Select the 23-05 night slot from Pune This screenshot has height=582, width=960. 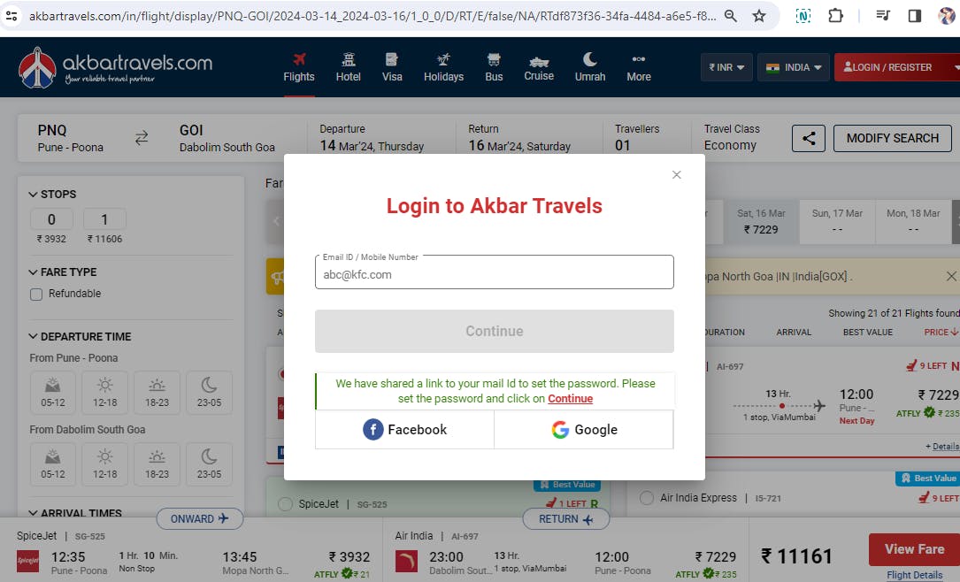[x=209, y=393]
